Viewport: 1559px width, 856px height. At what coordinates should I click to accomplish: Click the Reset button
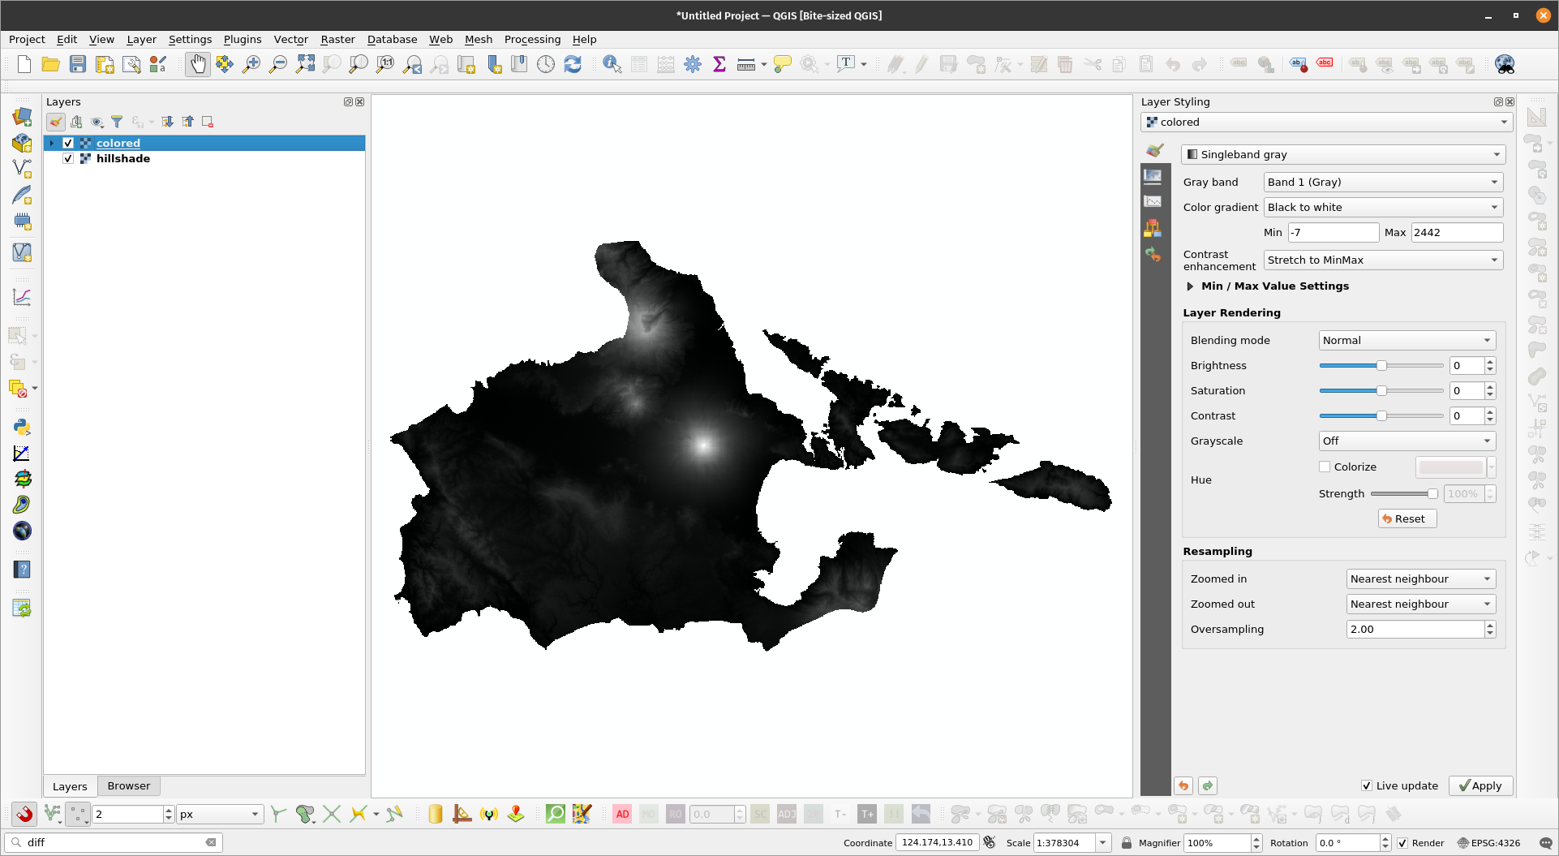click(x=1407, y=519)
